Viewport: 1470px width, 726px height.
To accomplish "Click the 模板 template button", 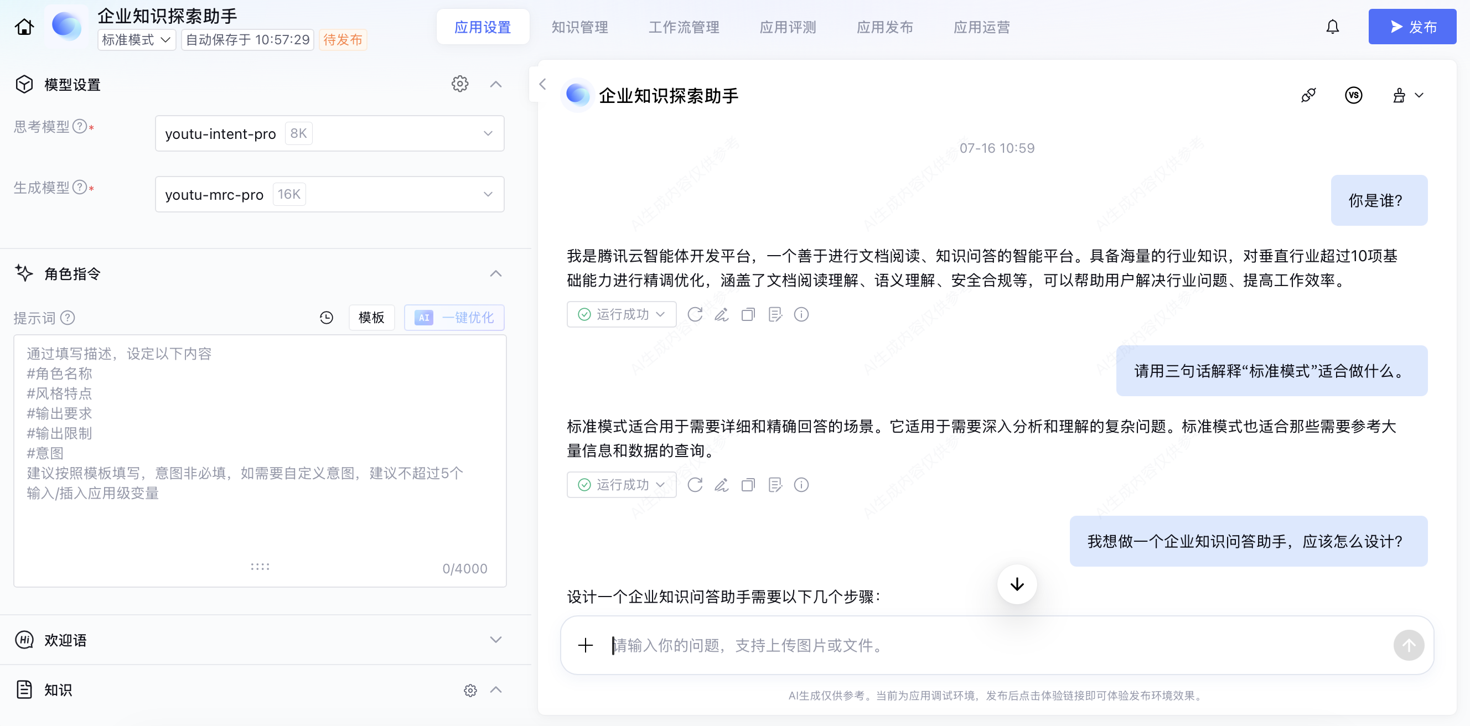I will tap(371, 317).
